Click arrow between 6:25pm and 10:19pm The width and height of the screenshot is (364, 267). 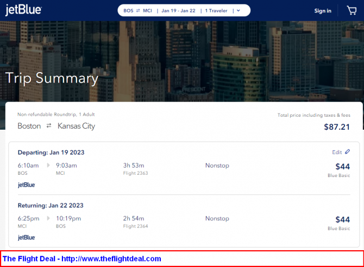coord(48,218)
